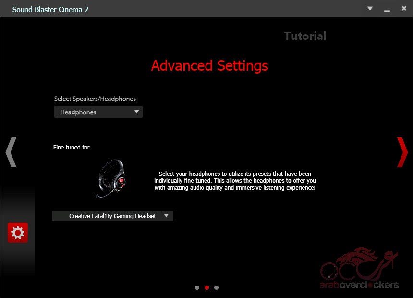Close the Sound Blaster Cinema 2 window

402,9
